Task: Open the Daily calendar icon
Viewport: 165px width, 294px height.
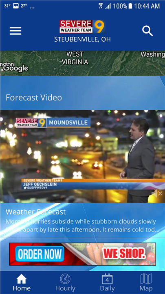Action: 107,279
